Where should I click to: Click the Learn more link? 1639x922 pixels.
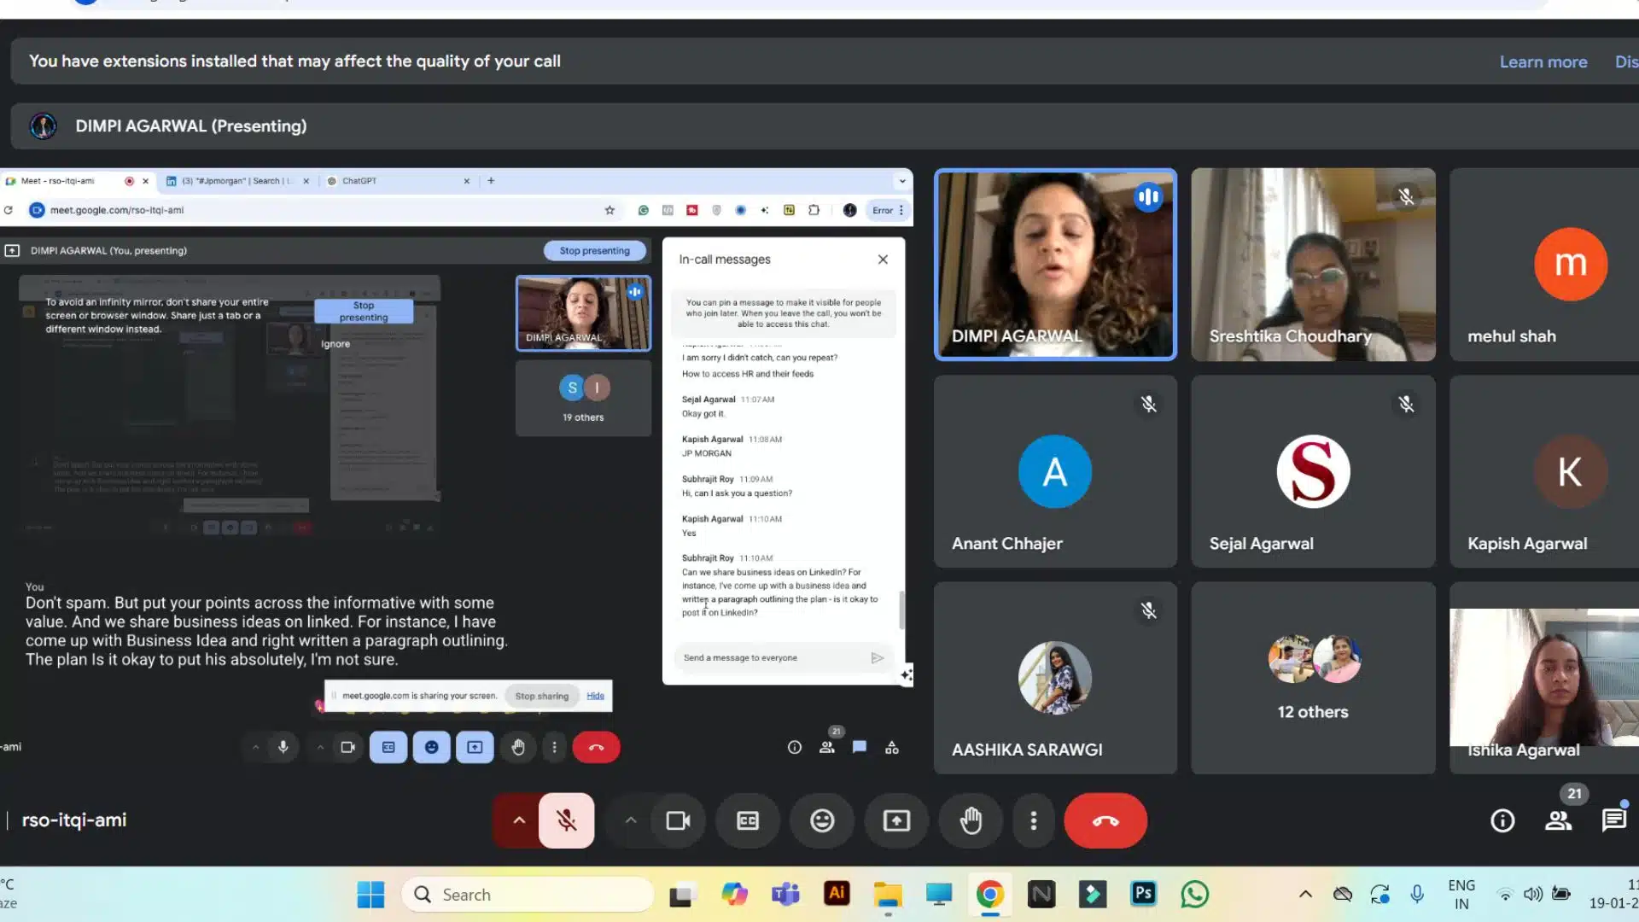click(x=1543, y=61)
